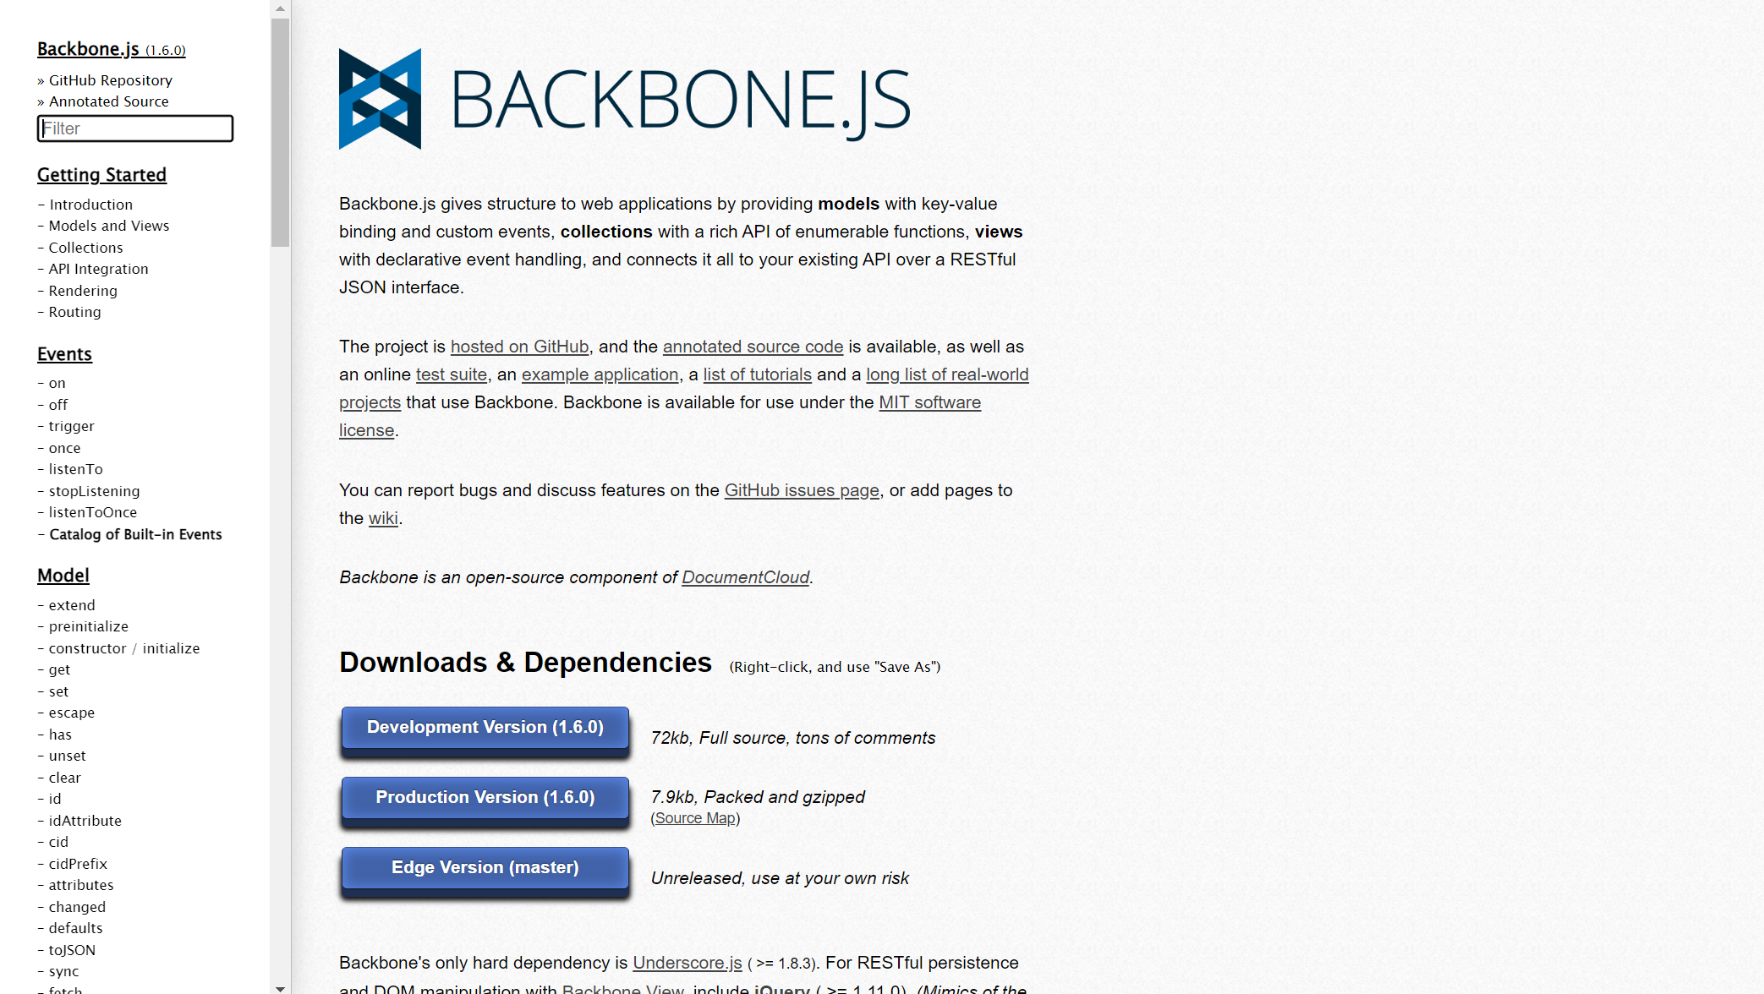Expand the Events section in sidebar
This screenshot has width=1764, height=994.
(x=64, y=353)
